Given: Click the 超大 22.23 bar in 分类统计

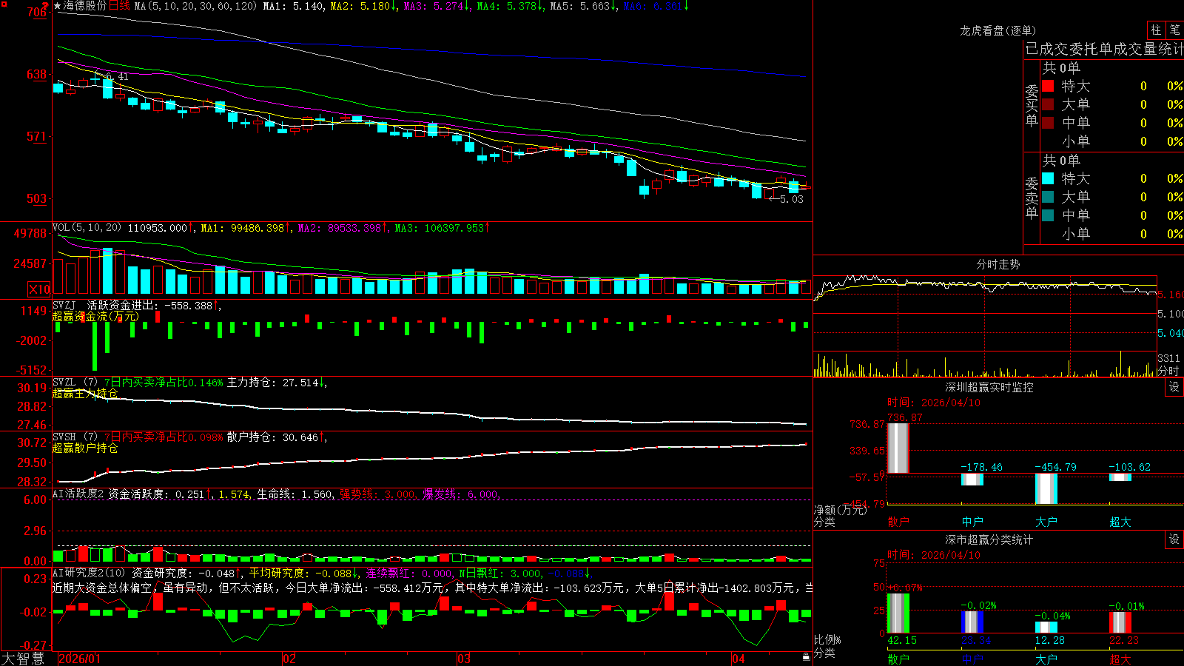Looking at the screenshot, I should pos(1120,622).
